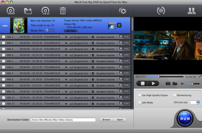
Task: Click the globe update icon
Action: 161,11
